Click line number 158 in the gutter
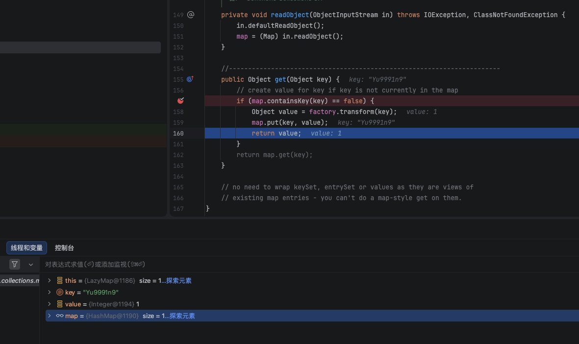 [x=178, y=112]
